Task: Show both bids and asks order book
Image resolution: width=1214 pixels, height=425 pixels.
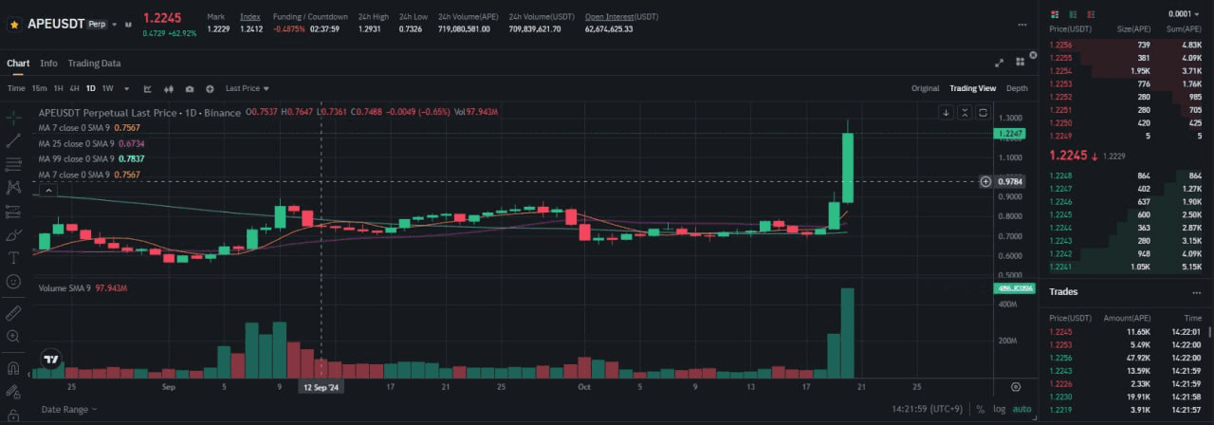Action: pyautogui.click(x=1054, y=14)
